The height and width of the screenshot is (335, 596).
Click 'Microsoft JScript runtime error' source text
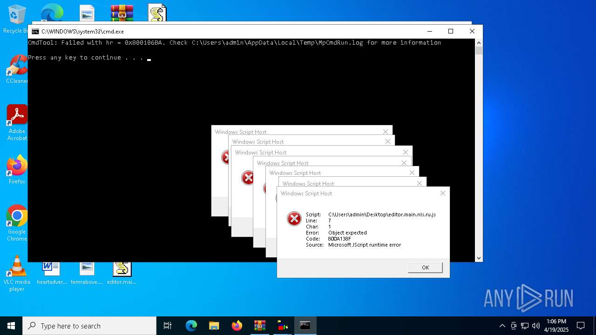point(365,245)
